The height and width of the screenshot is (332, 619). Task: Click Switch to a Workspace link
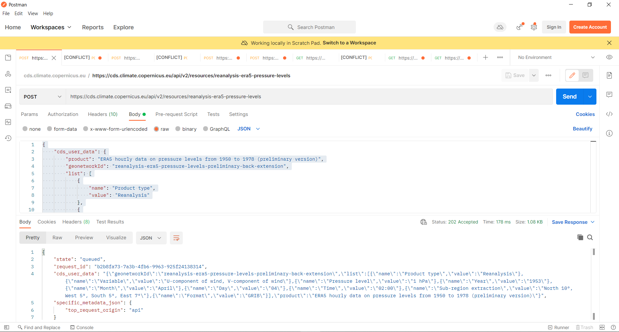pos(349,43)
